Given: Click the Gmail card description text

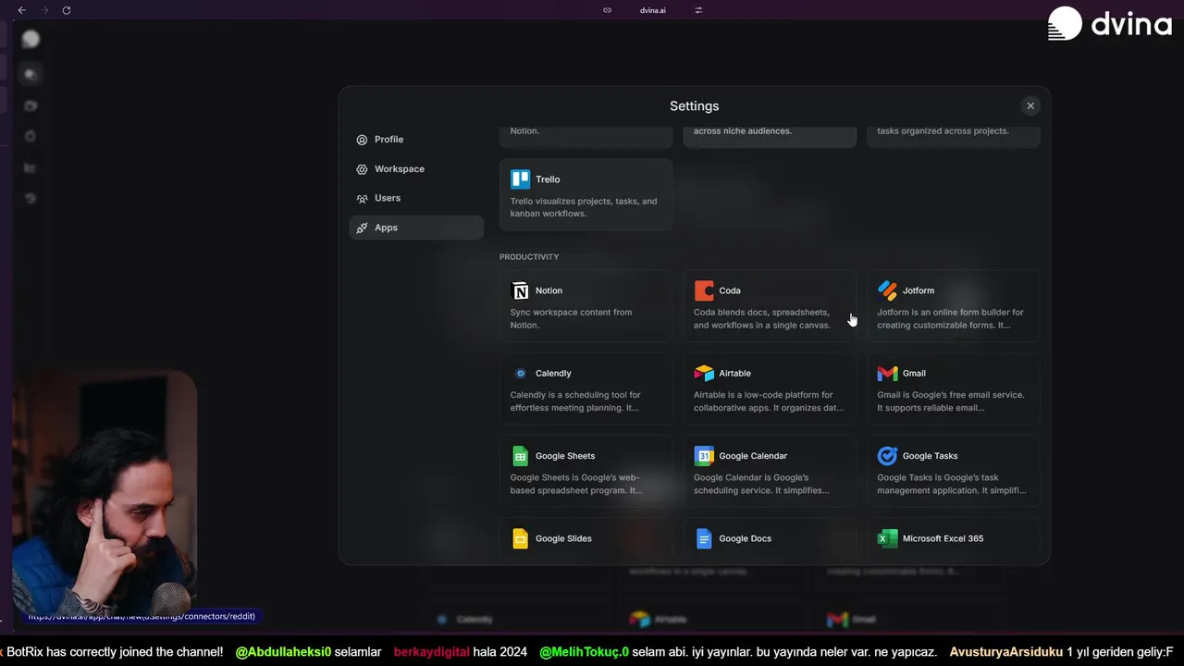Looking at the screenshot, I should [x=950, y=401].
